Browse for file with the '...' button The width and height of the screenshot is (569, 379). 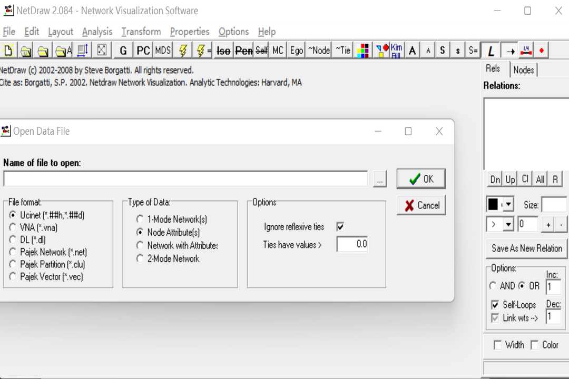pyautogui.click(x=380, y=179)
